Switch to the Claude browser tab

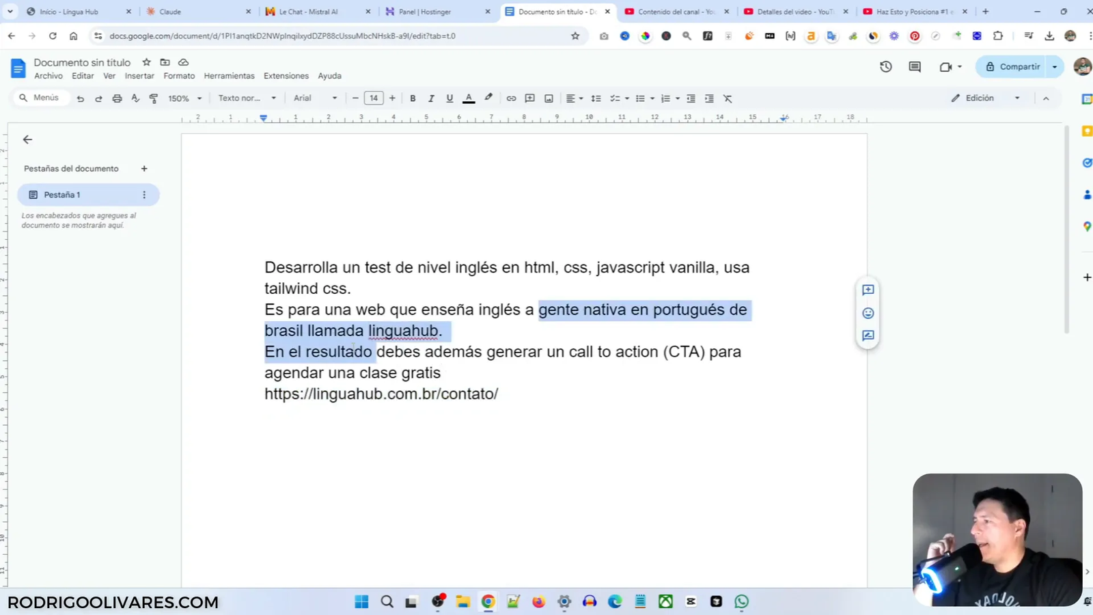[x=191, y=12]
